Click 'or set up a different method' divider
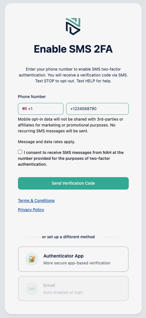 [x=68, y=237]
